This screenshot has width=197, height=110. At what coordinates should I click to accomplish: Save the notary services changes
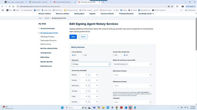point(73,37)
